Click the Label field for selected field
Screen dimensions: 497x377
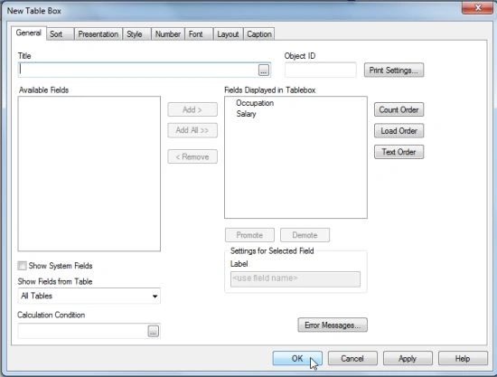(x=295, y=279)
